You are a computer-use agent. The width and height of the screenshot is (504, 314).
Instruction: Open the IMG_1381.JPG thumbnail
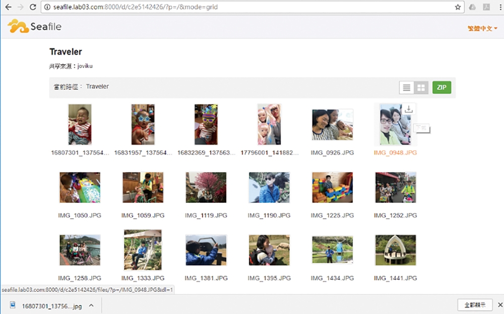click(206, 250)
